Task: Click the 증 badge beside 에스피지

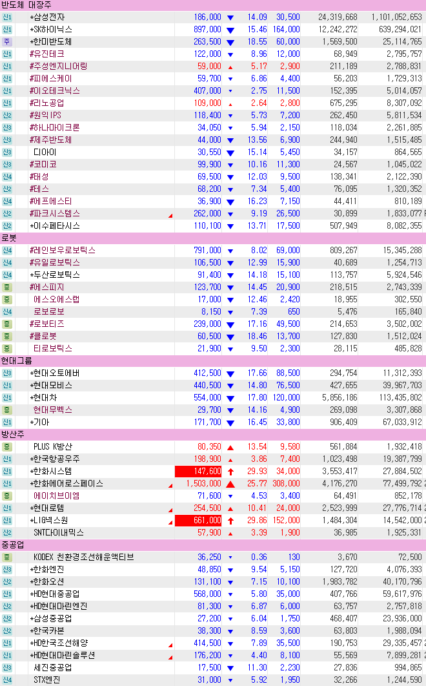Action: tap(7, 287)
